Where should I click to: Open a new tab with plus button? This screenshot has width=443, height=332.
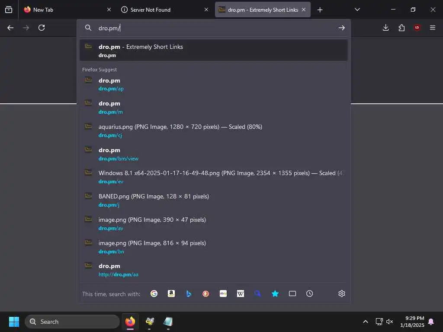(x=320, y=10)
